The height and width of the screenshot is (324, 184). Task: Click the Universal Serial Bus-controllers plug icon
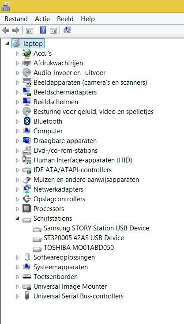pyautogui.click(x=27, y=296)
